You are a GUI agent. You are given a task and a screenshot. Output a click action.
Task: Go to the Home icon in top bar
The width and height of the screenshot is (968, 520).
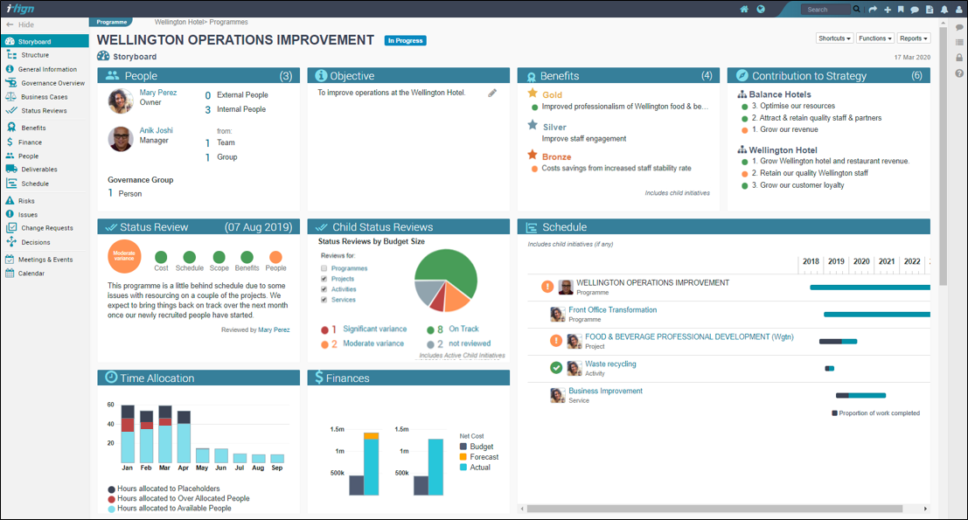(744, 10)
